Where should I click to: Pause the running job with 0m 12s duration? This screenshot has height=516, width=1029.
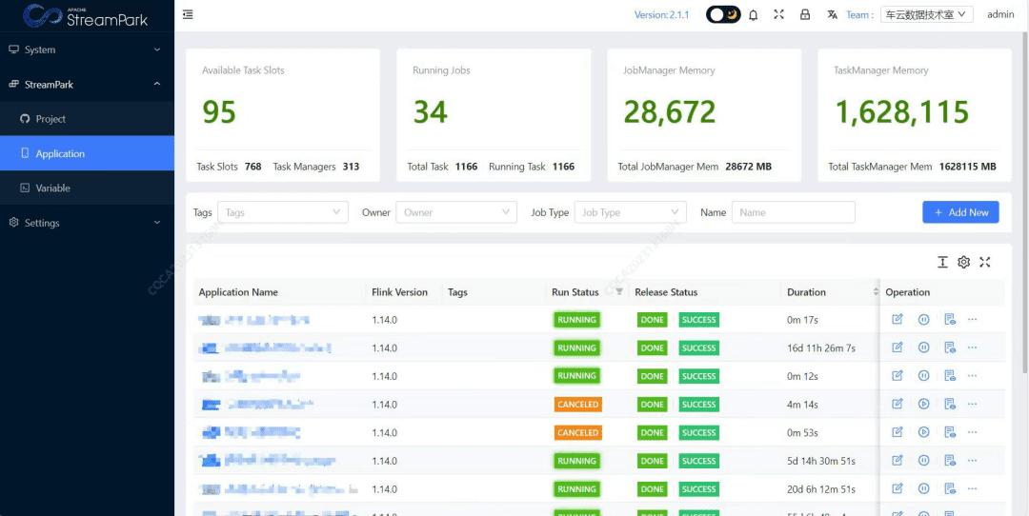923,376
